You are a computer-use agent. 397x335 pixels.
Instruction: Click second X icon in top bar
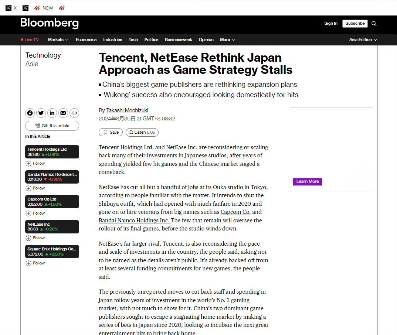coord(26,8)
